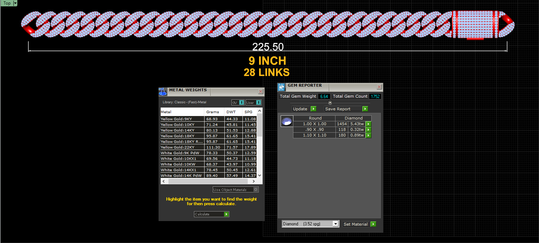539x243 pixels.
Task: Click the 1.10 X 1.10 gem size cell
Action: pos(315,135)
